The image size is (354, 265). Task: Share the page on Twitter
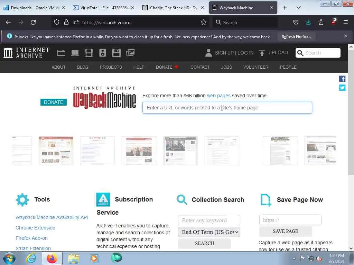click(x=342, y=88)
